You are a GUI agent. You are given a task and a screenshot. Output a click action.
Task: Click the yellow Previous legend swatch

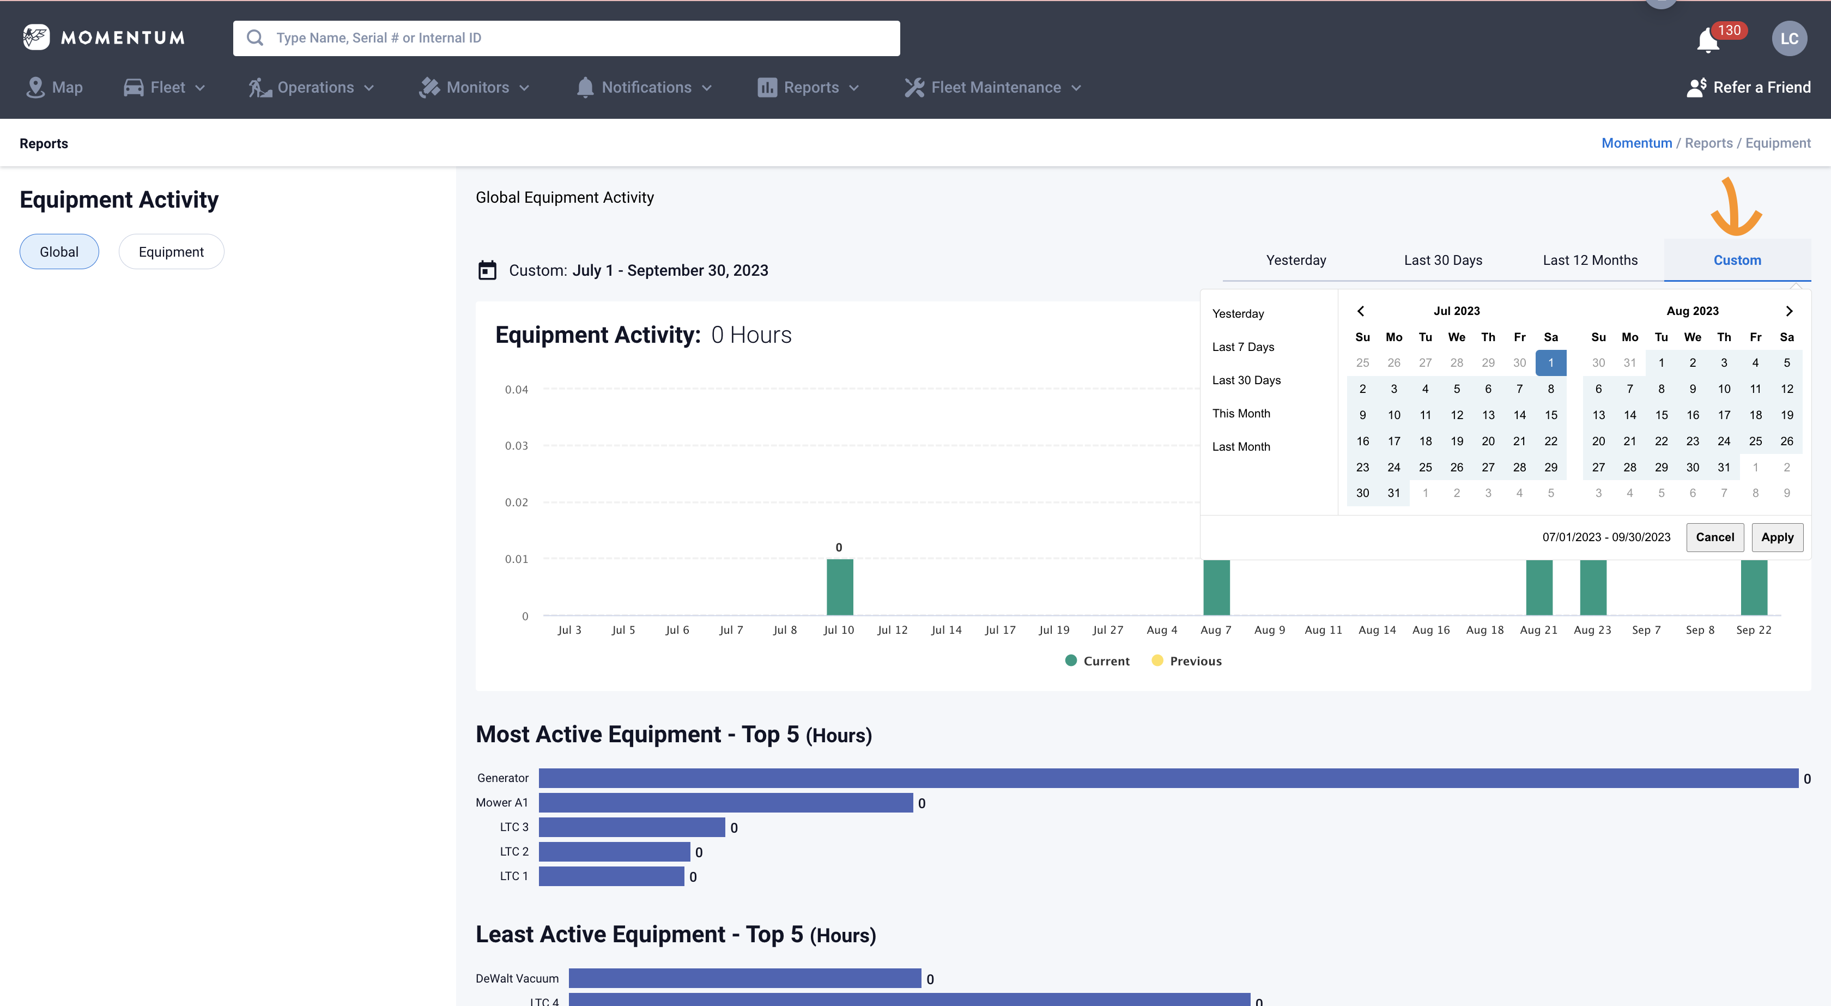[x=1157, y=660]
